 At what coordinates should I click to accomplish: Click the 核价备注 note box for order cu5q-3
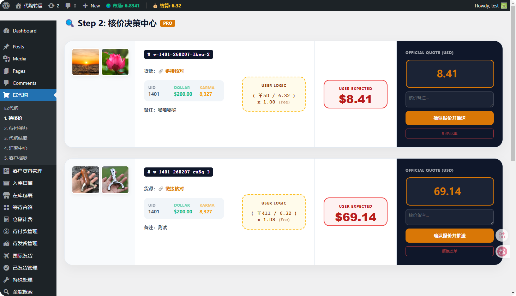(449, 217)
